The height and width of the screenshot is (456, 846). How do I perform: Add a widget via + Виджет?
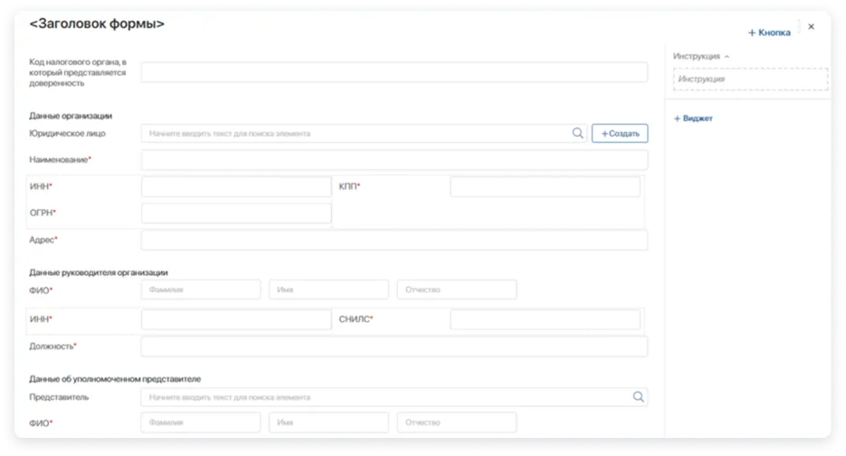(x=693, y=119)
